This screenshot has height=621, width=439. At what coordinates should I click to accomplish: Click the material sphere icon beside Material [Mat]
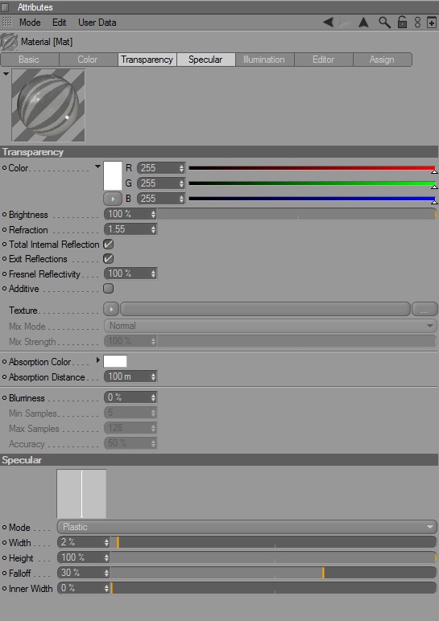click(9, 42)
